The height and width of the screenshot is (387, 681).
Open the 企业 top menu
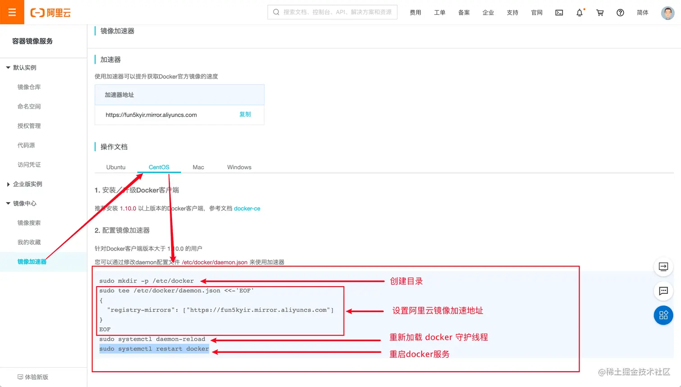pos(488,13)
